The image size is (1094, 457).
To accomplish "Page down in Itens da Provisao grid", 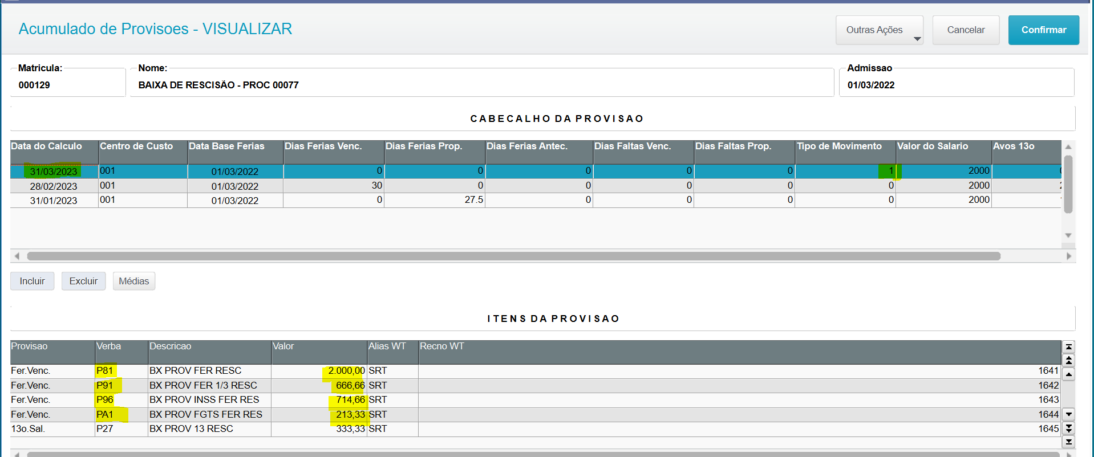I will pyautogui.click(x=1069, y=428).
